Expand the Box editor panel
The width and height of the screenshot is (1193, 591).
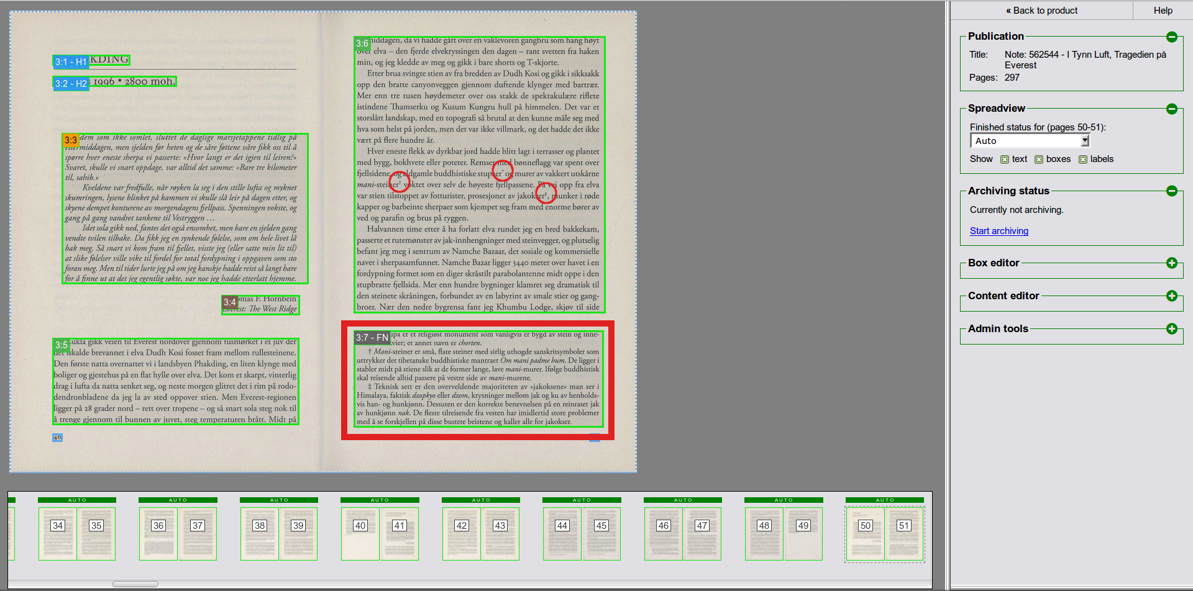[x=1171, y=263]
